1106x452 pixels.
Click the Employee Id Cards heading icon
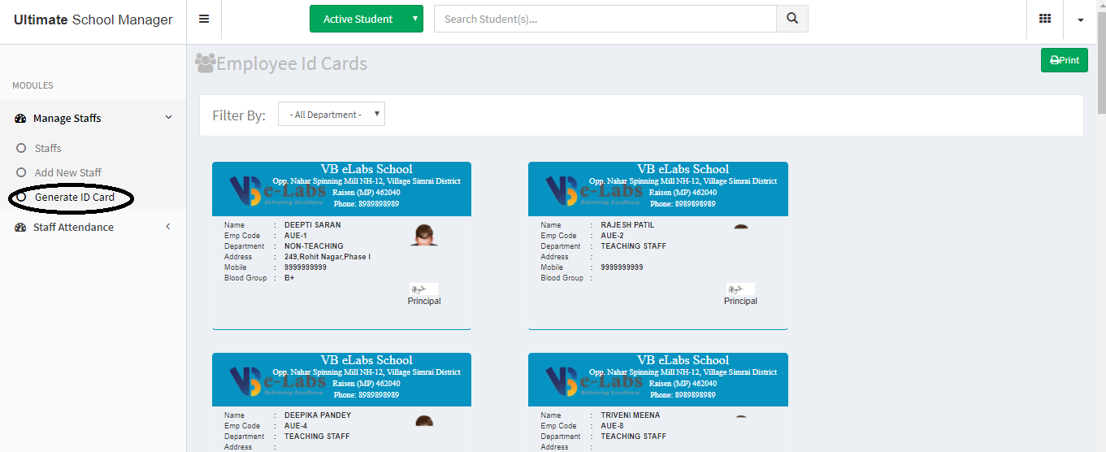(205, 63)
